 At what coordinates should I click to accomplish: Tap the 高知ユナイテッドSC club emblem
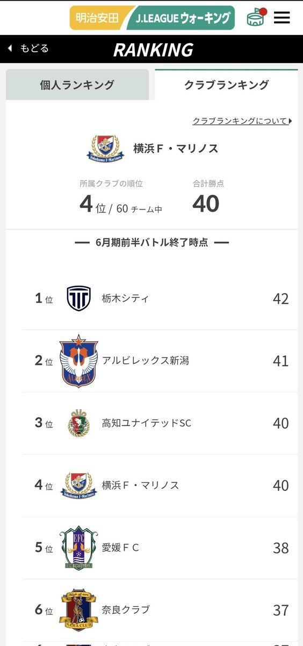[78, 423]
